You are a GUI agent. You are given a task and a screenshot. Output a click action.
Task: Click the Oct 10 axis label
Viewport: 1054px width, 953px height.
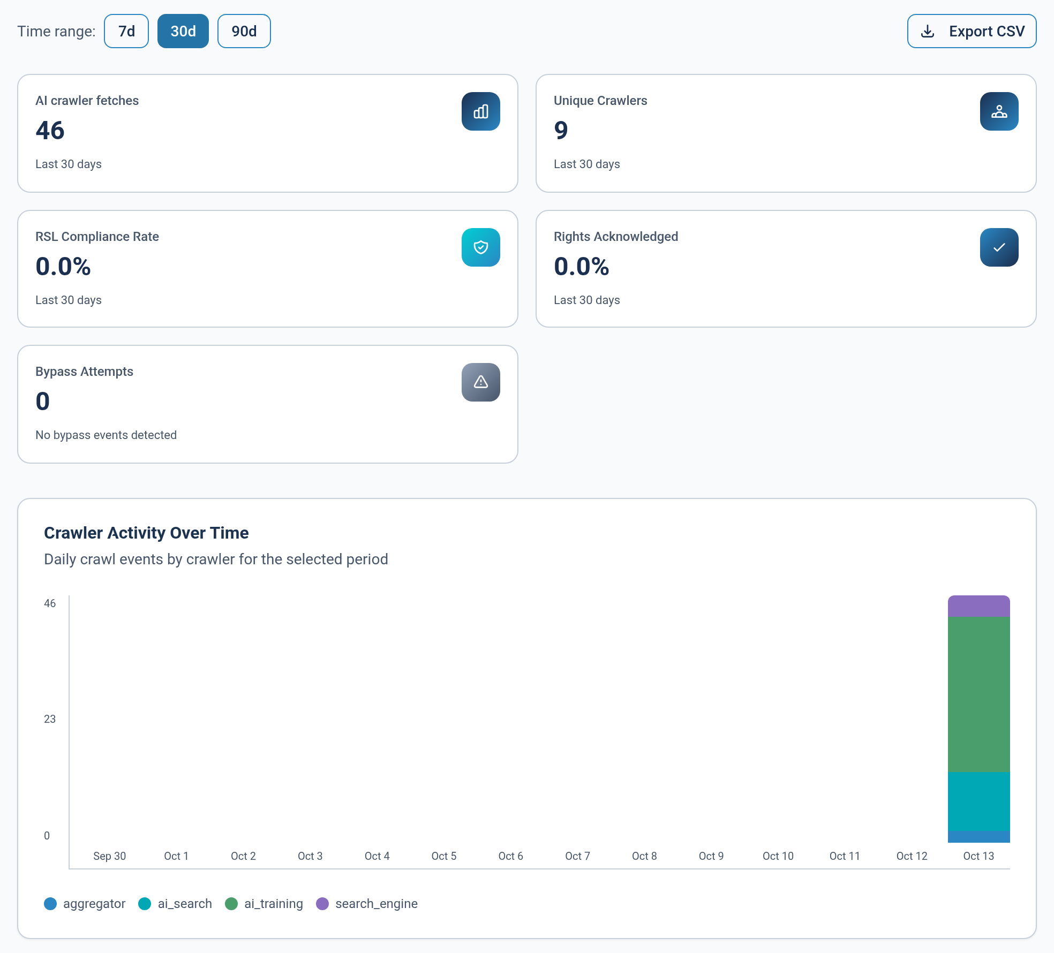[x=778, y=856]
